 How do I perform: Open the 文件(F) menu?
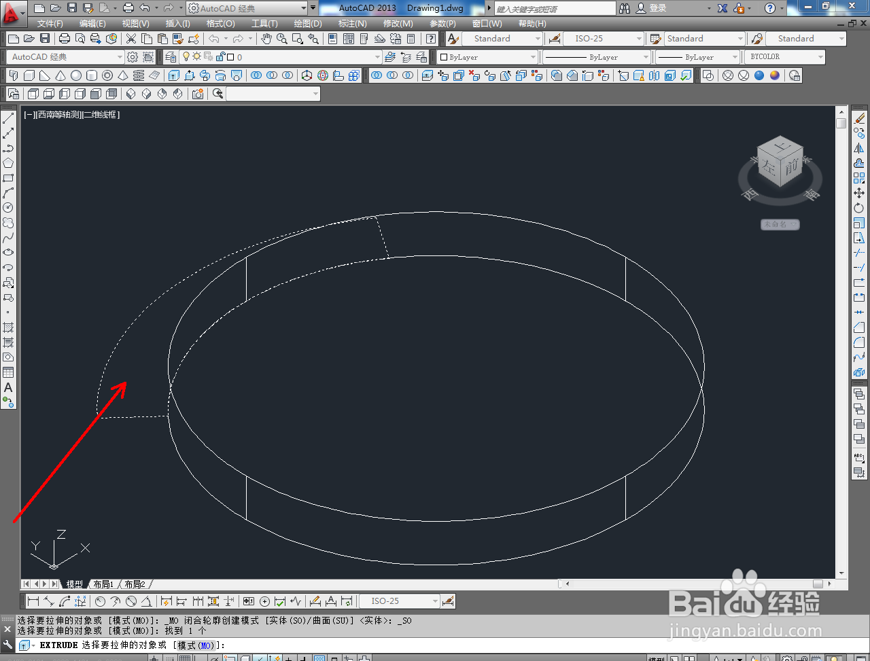[x=50, y=24]
